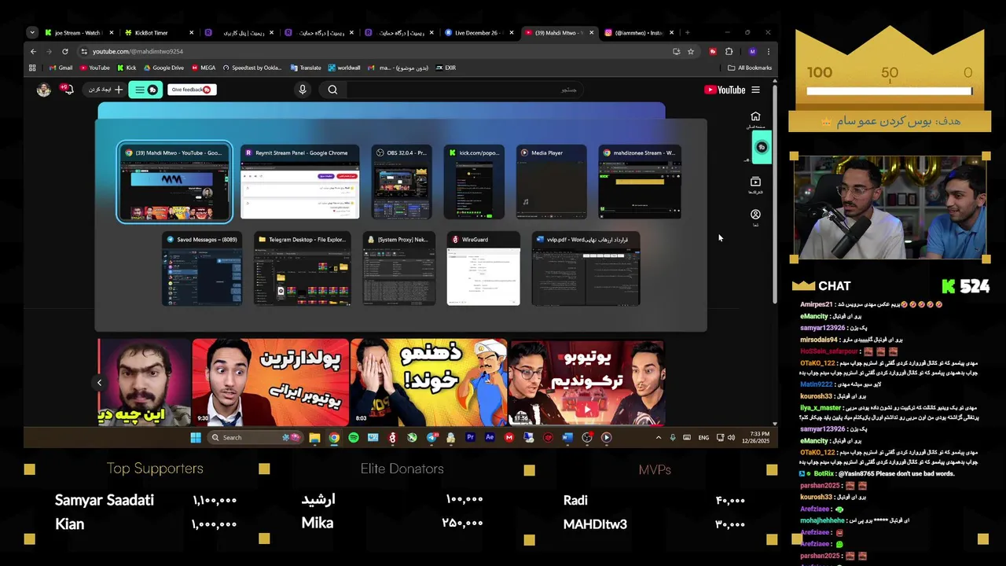Open Chrome extensions puzzle icon
The image size is (1006, 566).
click(729, 51)
